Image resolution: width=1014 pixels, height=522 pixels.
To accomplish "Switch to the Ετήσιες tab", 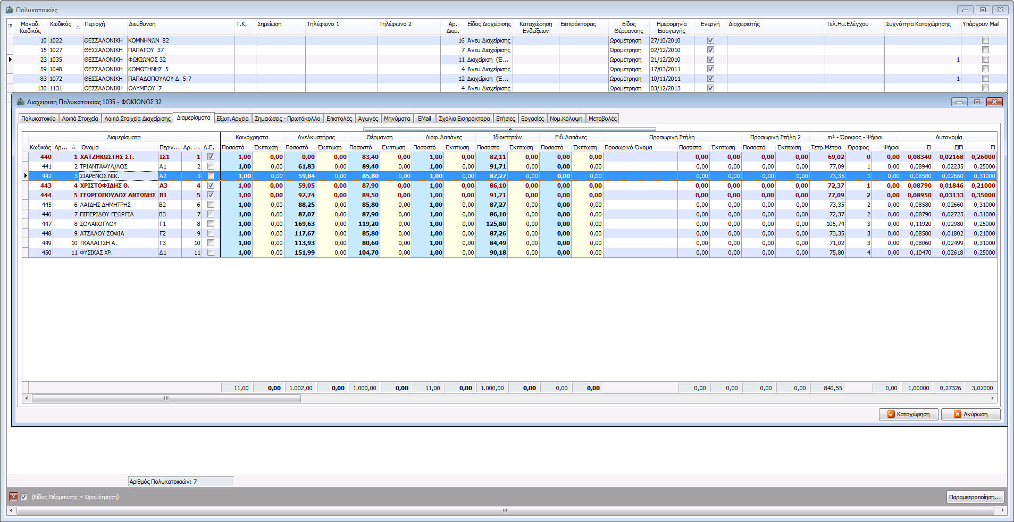I will coord(505,119).
